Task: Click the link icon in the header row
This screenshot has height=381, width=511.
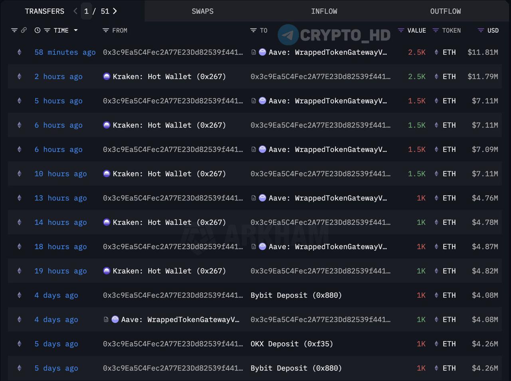Action: pos(24,30)
